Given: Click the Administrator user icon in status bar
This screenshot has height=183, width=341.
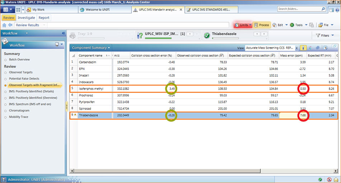Looking at the screenshot, I should click(4, 180).
